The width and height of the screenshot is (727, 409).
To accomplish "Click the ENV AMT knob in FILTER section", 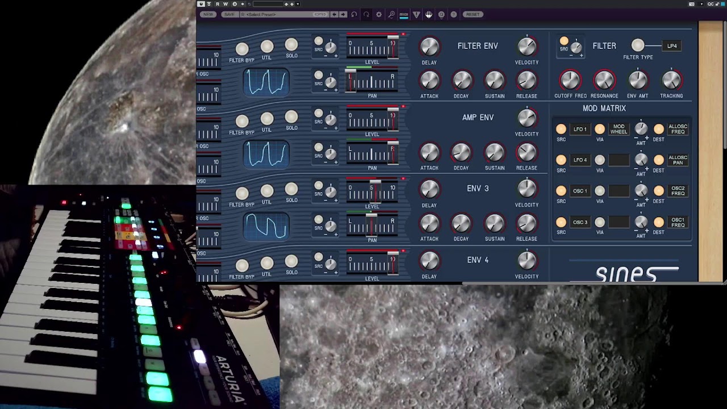I will 637,81.
